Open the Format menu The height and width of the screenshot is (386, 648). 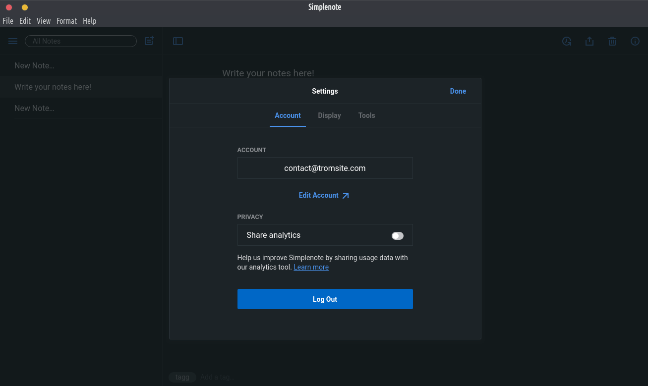66,21
